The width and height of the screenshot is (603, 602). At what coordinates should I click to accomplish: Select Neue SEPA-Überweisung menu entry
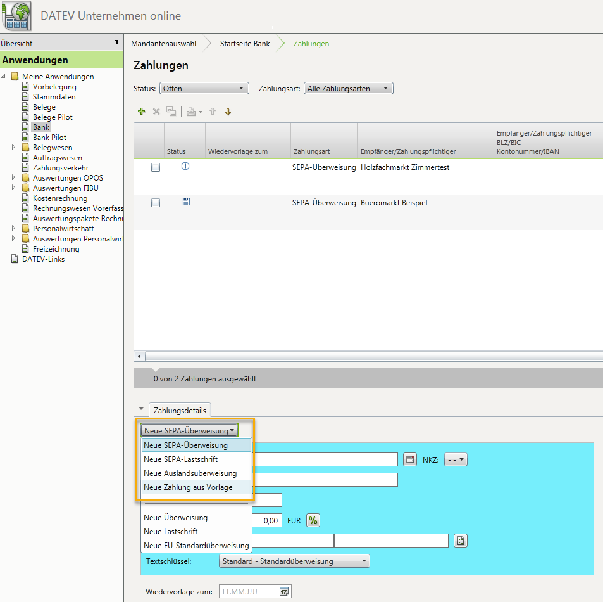[197, 445]
